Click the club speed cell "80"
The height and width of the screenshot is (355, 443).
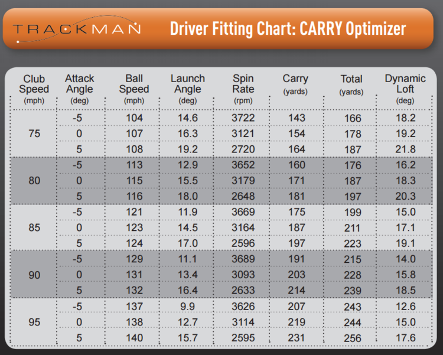[x=34, y=181]
